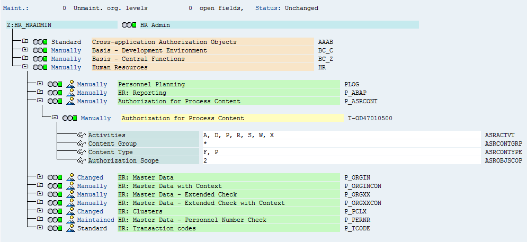Click the traffic light on the P_ABAP row
The image size is (527, 242).
(55, 93)
